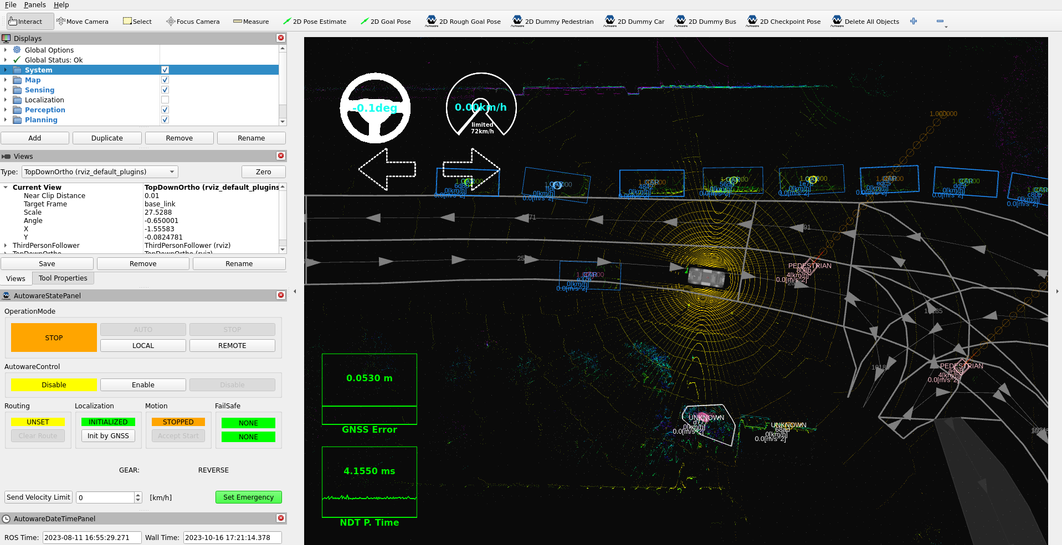1062x545 pixels.
Task: Switch to the Tool Properties tab
Action: coord(63,278)
